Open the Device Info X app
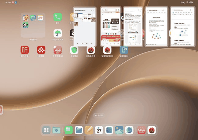 click(124, 50)
